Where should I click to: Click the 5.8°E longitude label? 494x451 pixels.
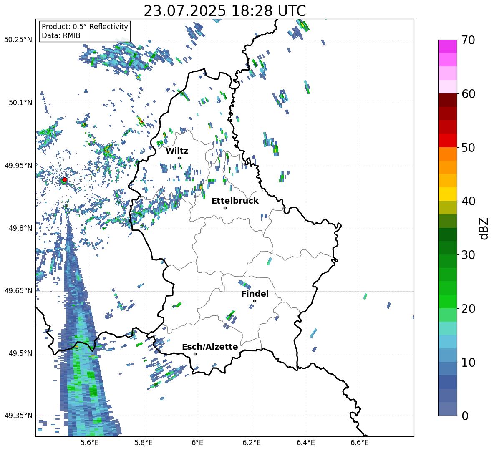click(144, 443)
